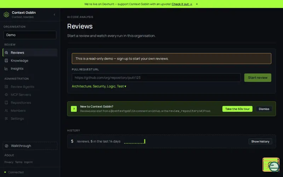Click the Insights bar chart icon
Image resolution: width=283 pixels, height=177 pixels.
(6, 68)
